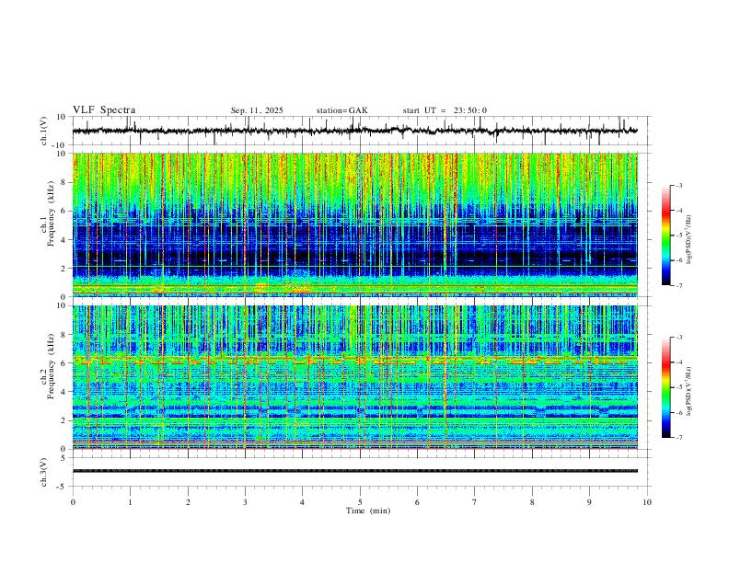Viewport: 729px width, 563px height.
Task: Click the ch.1 spectrogram plot
Action: click(x=354, y=224)
